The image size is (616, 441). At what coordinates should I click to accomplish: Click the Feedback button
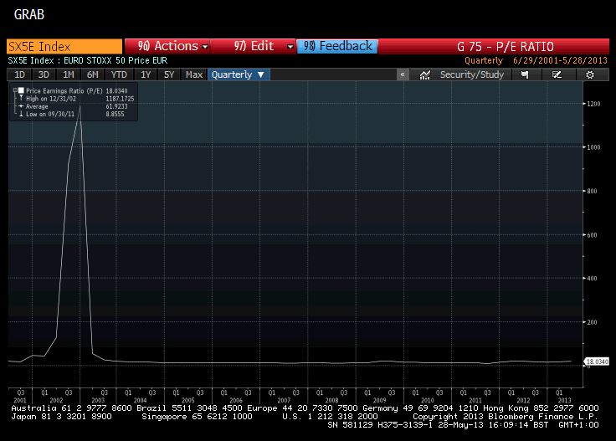pyautogui.click(x=338, y=47)
